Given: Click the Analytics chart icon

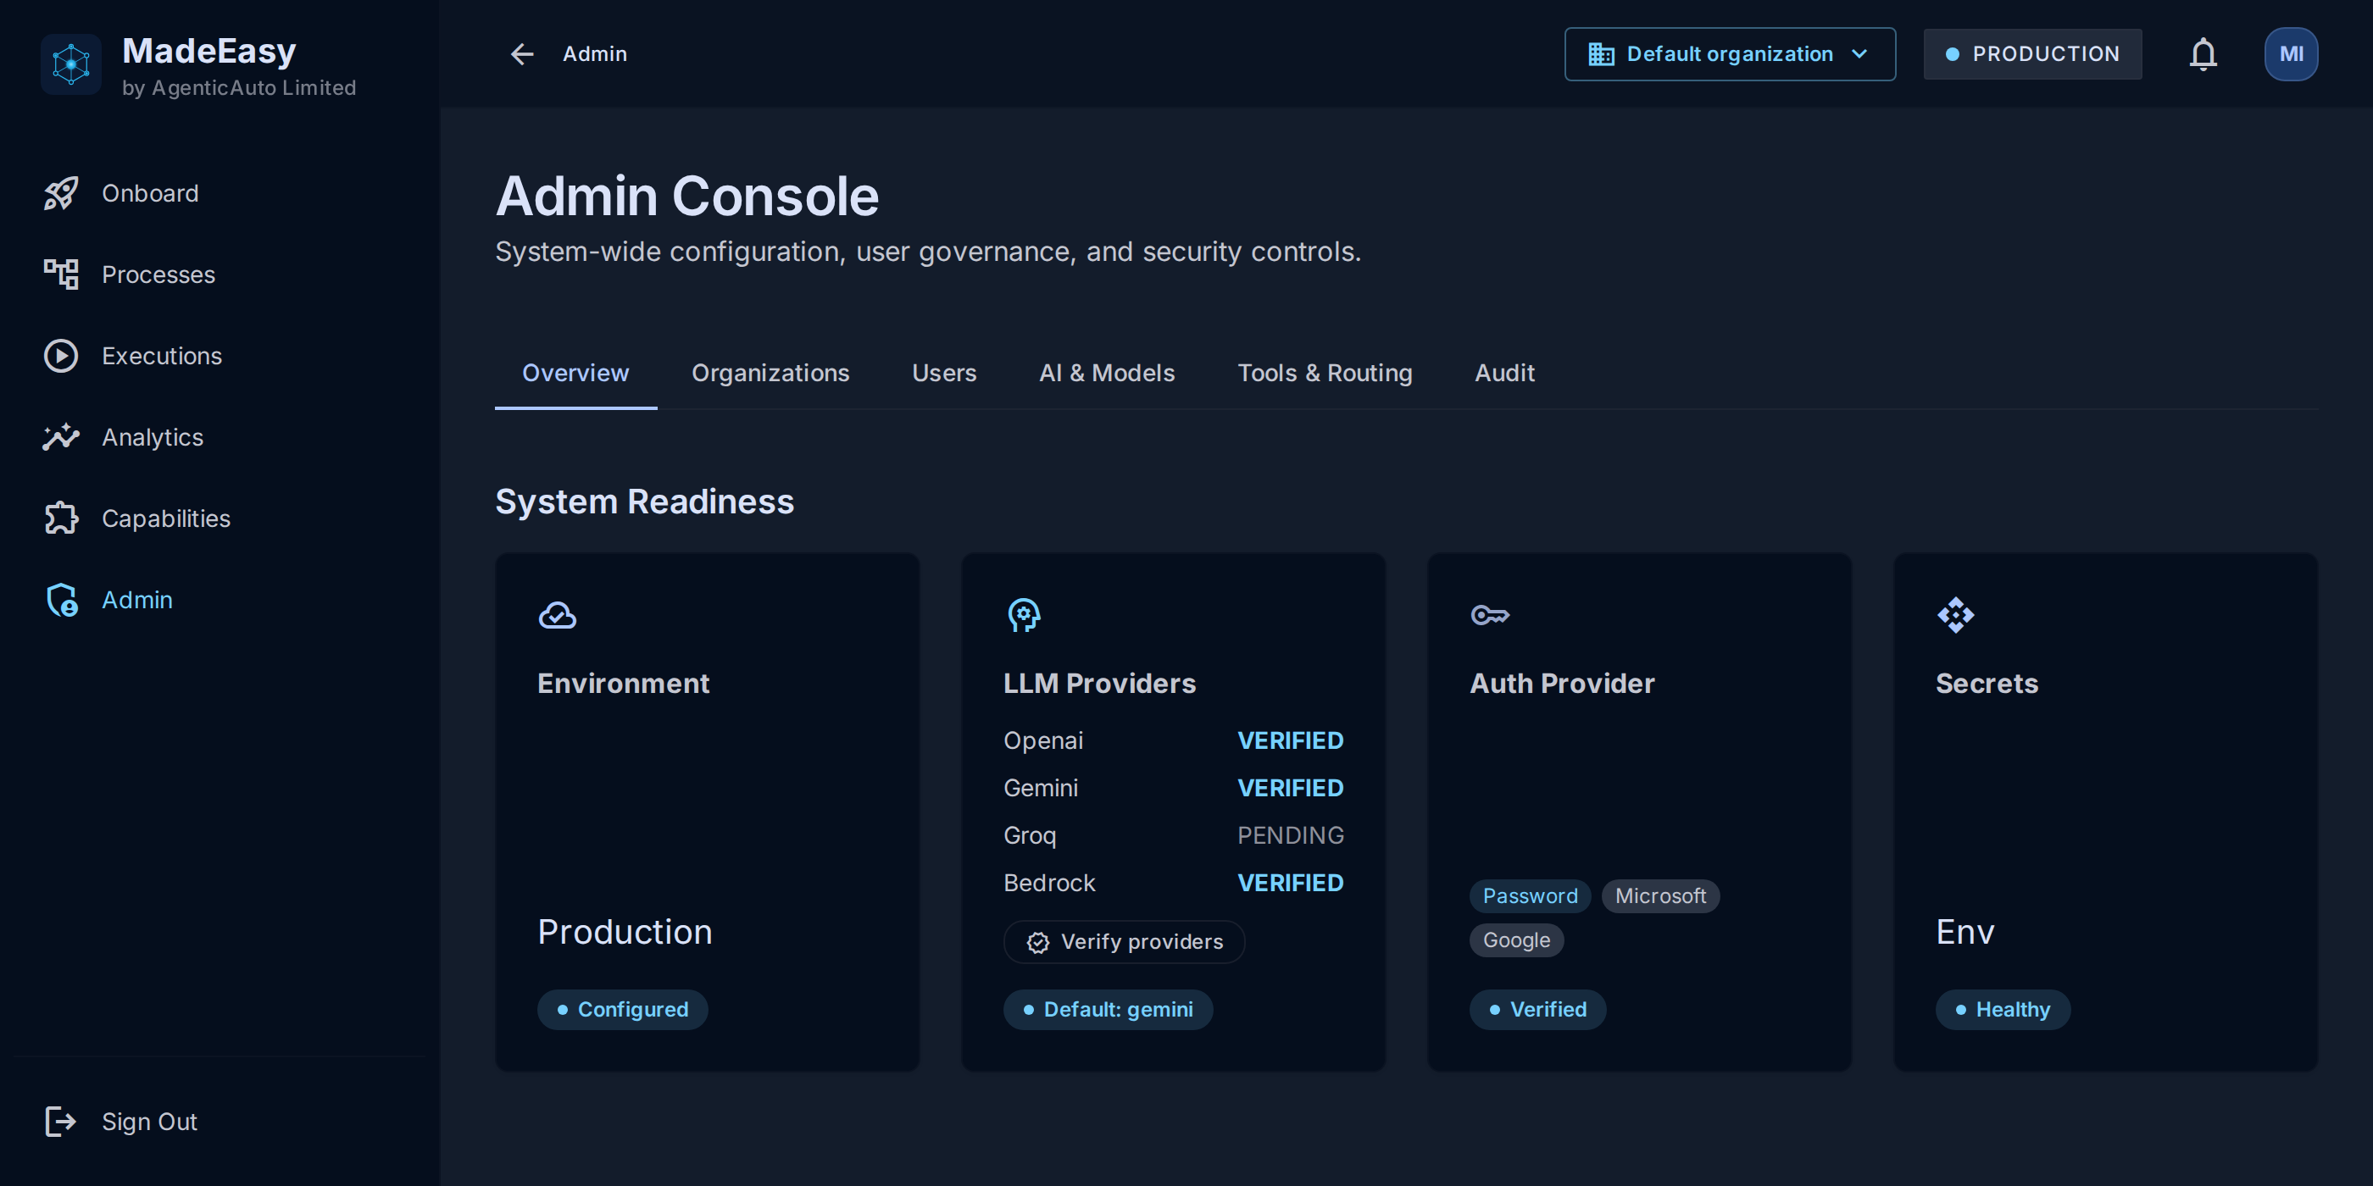Looking at the screenshot, I should click(61, 436).
